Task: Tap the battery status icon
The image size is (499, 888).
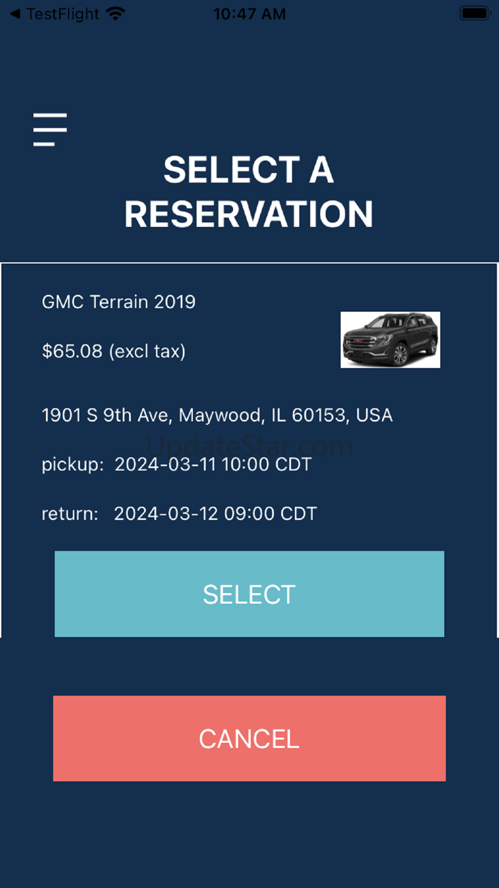Action: [475, 13]
